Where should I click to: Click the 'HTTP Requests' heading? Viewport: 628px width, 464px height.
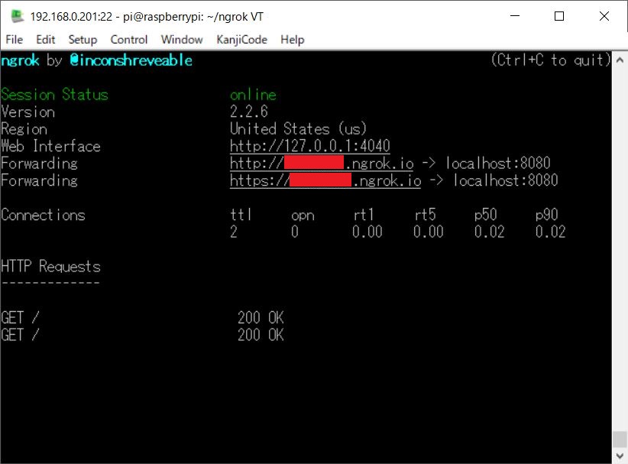(x=50, y=267)
